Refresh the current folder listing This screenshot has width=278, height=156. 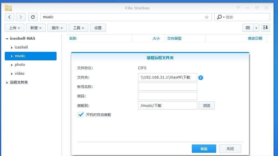pyautogui.click(x=33, y=17)
